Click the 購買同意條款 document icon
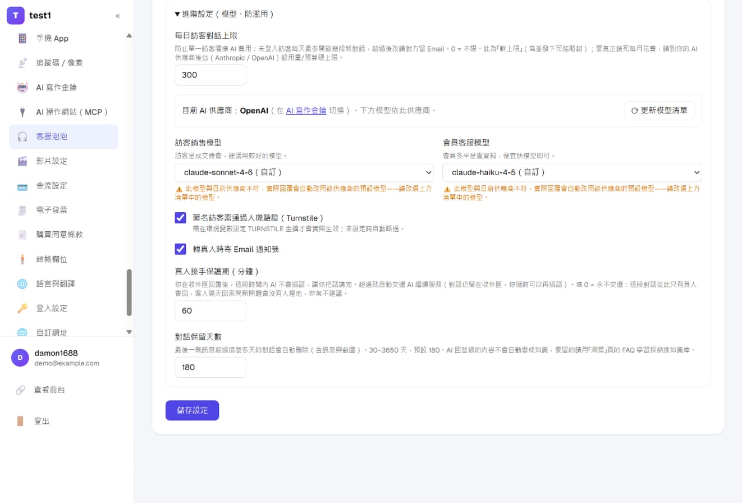 (x=22, y=235)
